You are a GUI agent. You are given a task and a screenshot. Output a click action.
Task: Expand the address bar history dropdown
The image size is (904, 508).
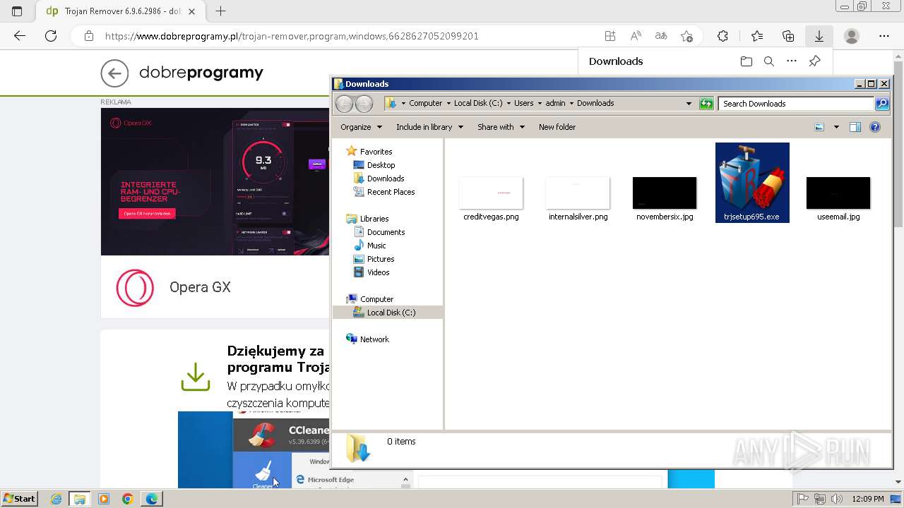689,104
